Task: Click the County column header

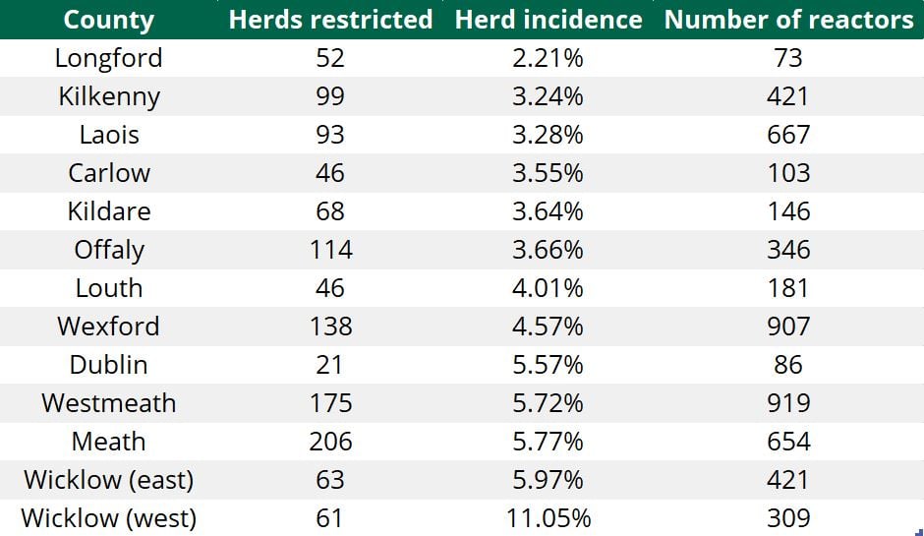Action: (x=108, y=20)
